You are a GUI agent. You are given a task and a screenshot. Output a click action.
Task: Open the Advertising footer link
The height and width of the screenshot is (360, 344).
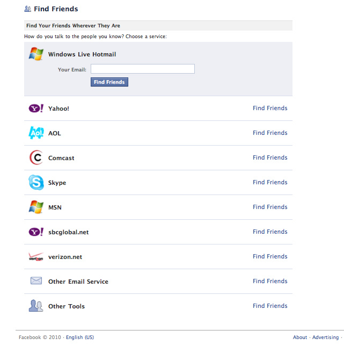click(326, 337)
